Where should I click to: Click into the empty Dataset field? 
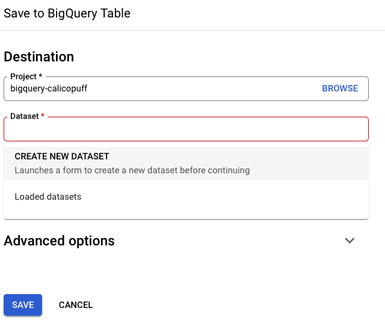pos(186,129)
